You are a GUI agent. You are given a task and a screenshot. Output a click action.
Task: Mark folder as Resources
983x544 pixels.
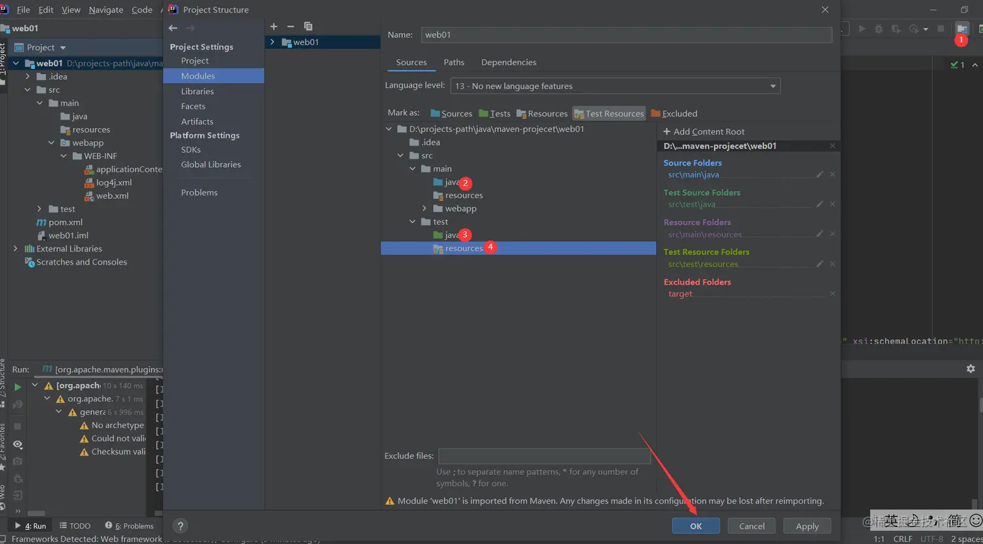point(542,113)
